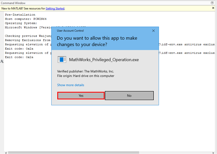Click 'File origin: Hard drive on this computer'
The image size is (217, 154).
[86, 76]
